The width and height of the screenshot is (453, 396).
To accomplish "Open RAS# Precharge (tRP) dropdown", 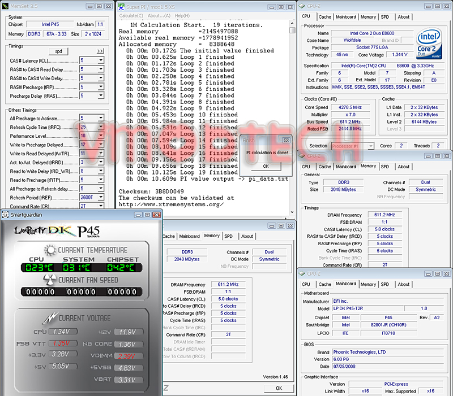I will click(x=101, y=87).
